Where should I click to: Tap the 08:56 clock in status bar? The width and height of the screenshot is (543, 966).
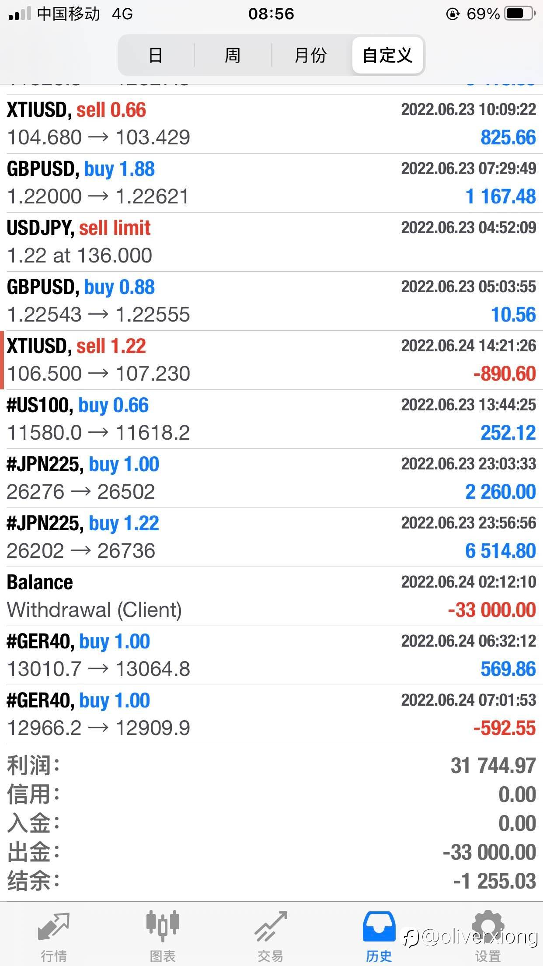[271, 14]
